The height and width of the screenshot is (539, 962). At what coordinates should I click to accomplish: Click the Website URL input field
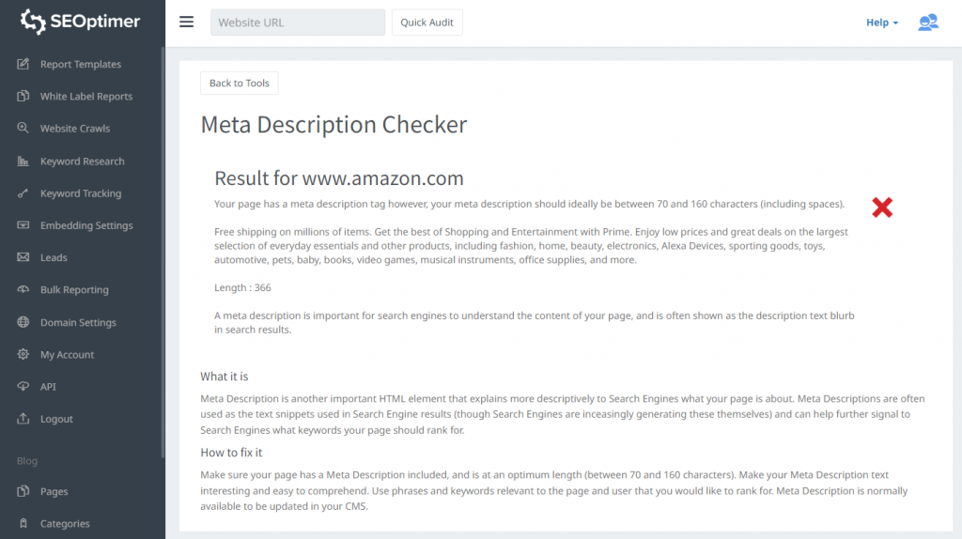[x=298, y=23]
